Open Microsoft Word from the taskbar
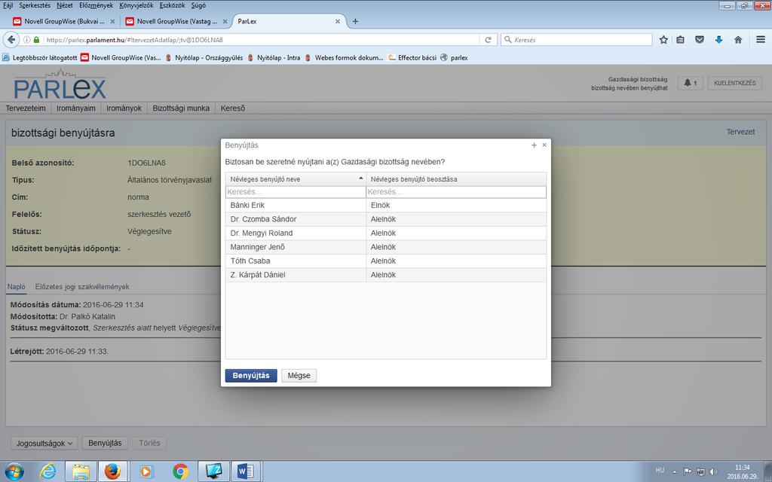Image resolution: width=772 pixels, height=482 pixels. point(246,471)
